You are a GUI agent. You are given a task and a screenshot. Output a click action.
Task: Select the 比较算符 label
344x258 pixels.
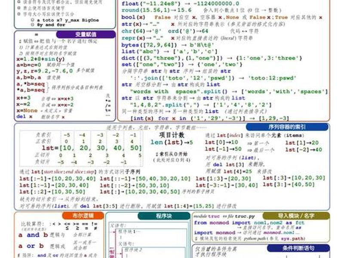point(33,224)
